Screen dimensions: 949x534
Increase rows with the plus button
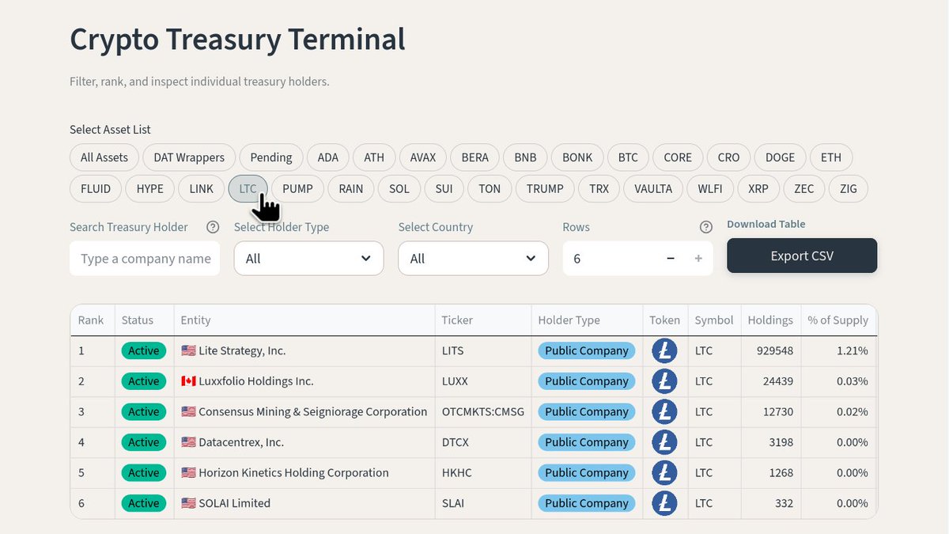[x=698, y=259]
